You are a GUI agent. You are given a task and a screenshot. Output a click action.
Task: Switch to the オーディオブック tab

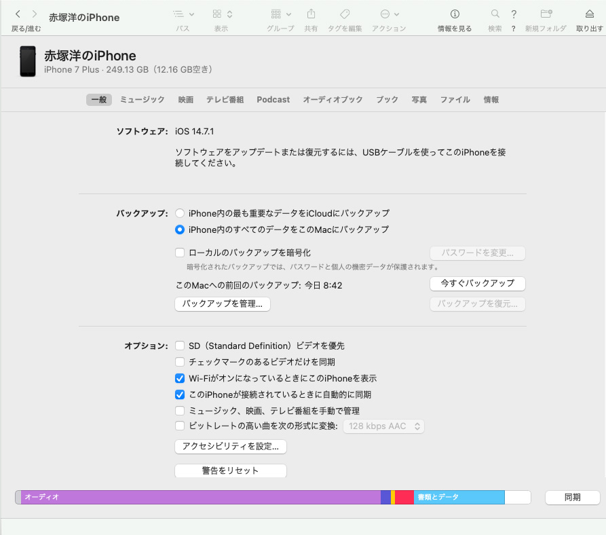333,100
